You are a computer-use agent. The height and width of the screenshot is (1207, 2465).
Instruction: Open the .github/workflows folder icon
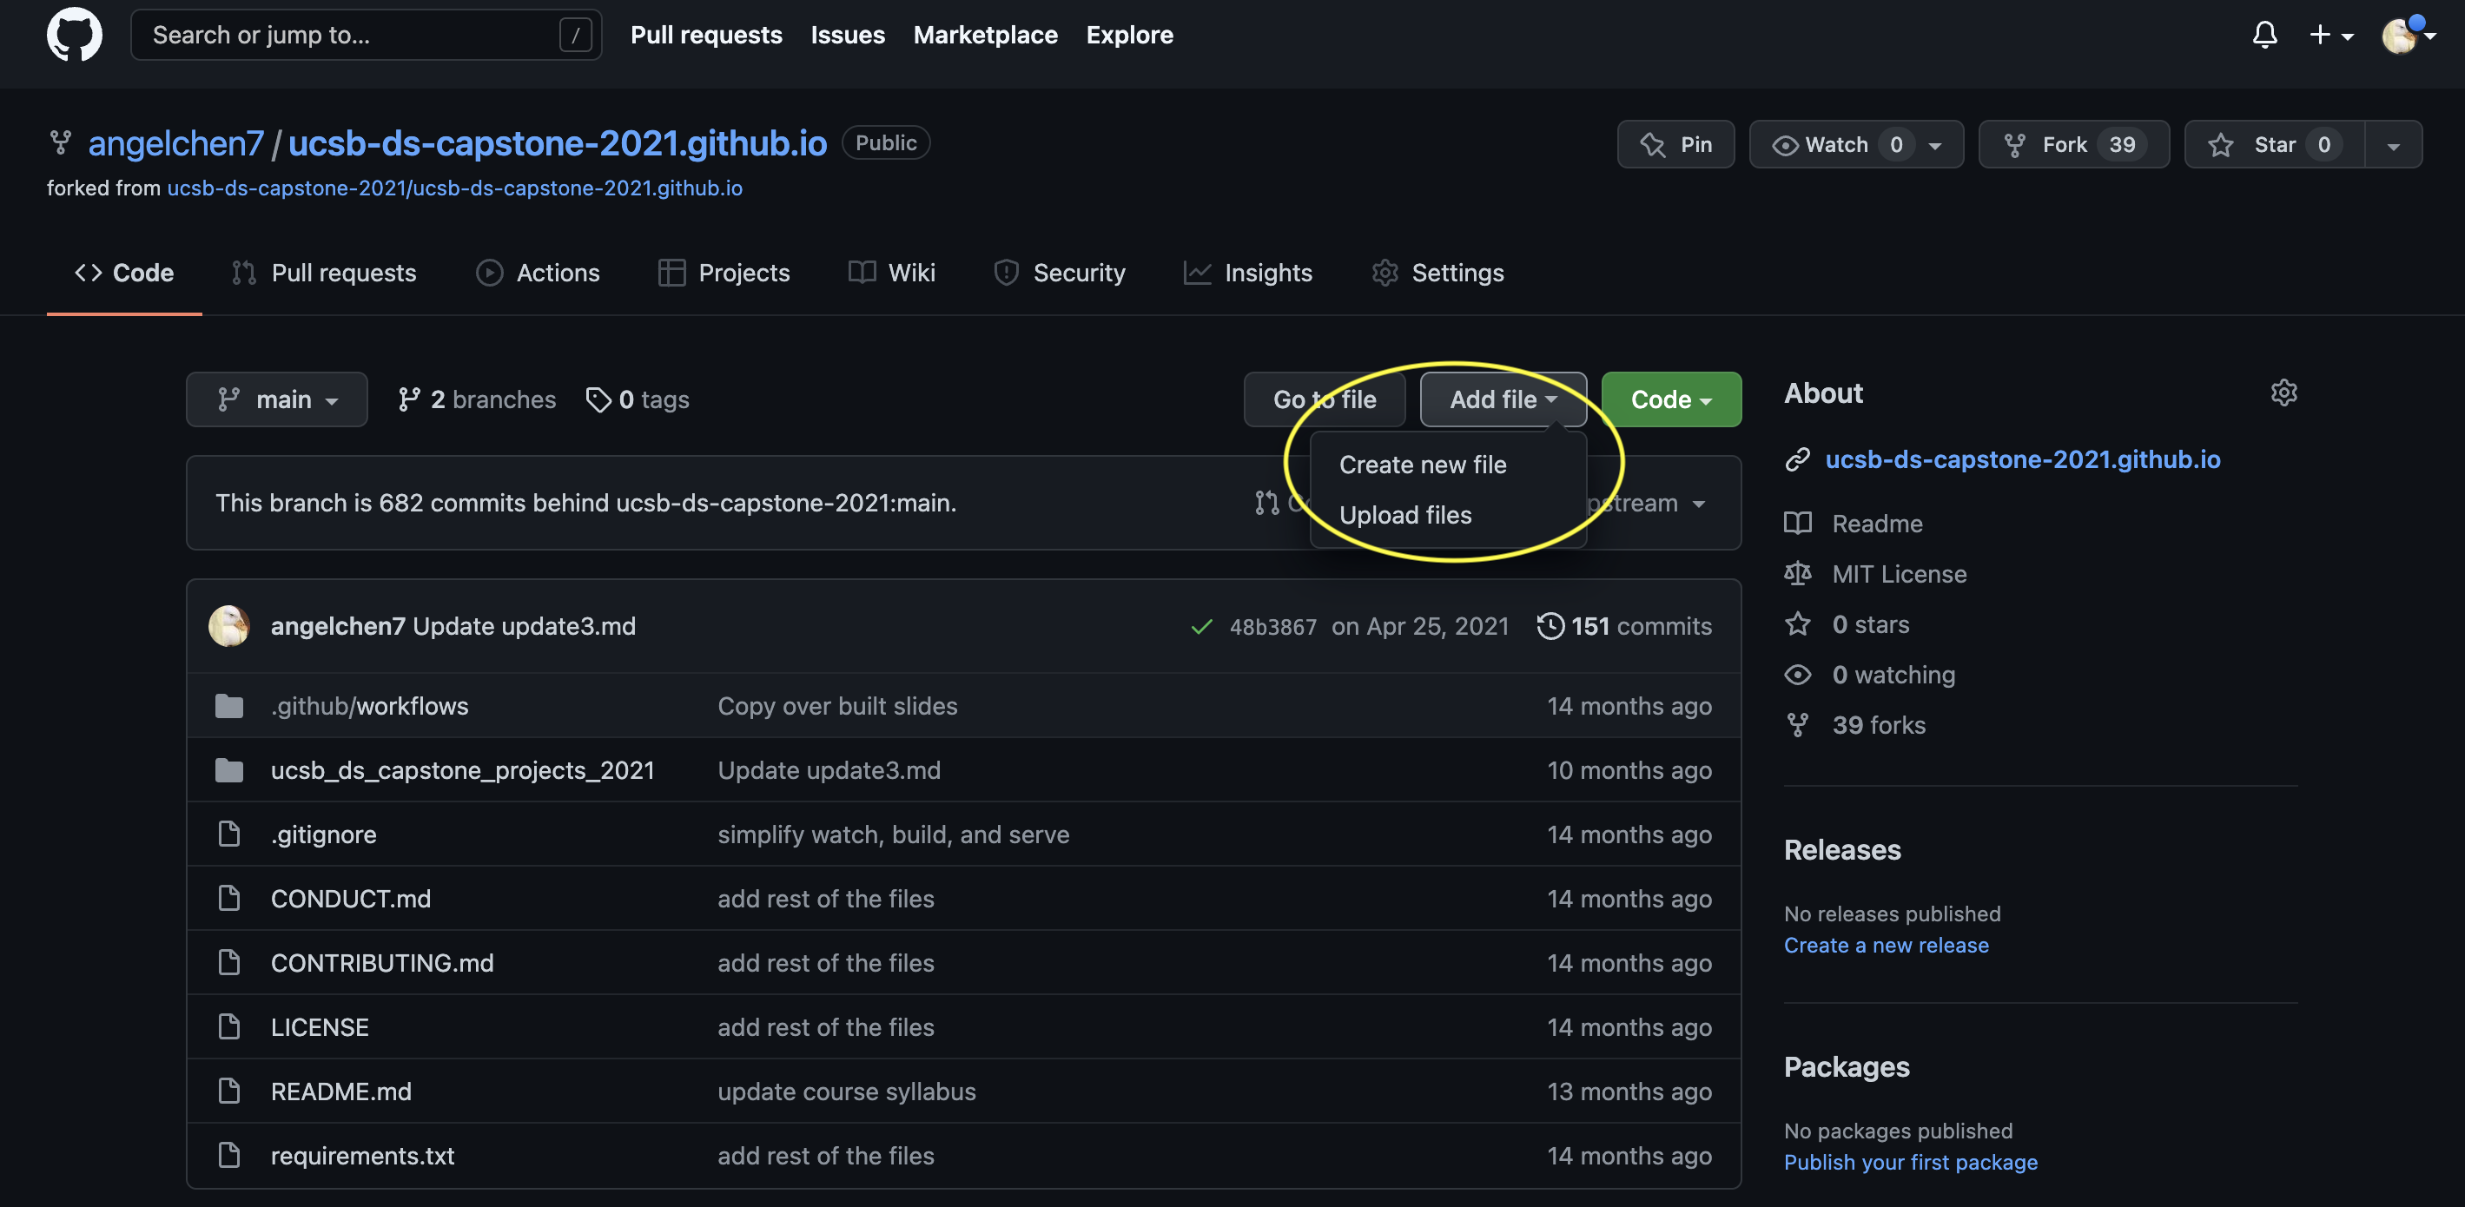click(x=228, y=707)
